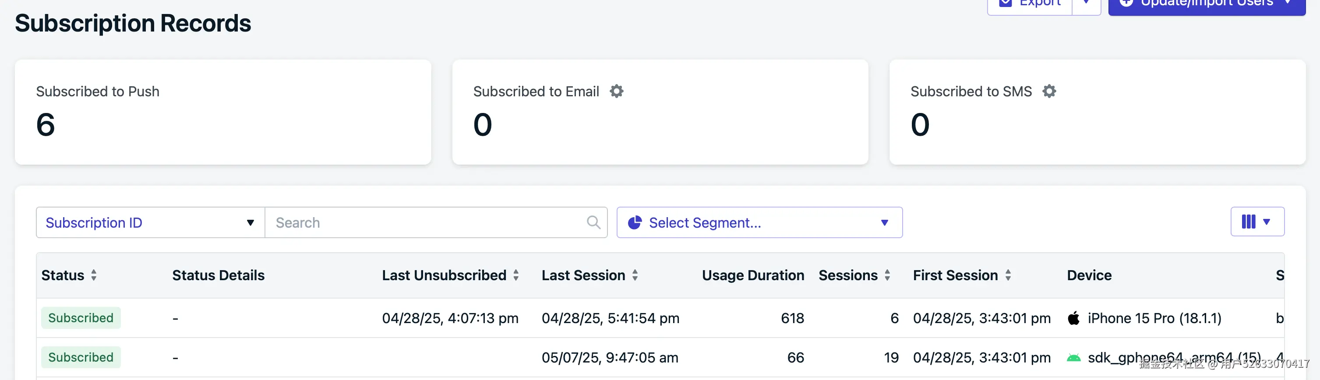The height and width of the screenshot is (380, 1320).
Task: Sort by Sessions column arrows
Action: [887, 275]
